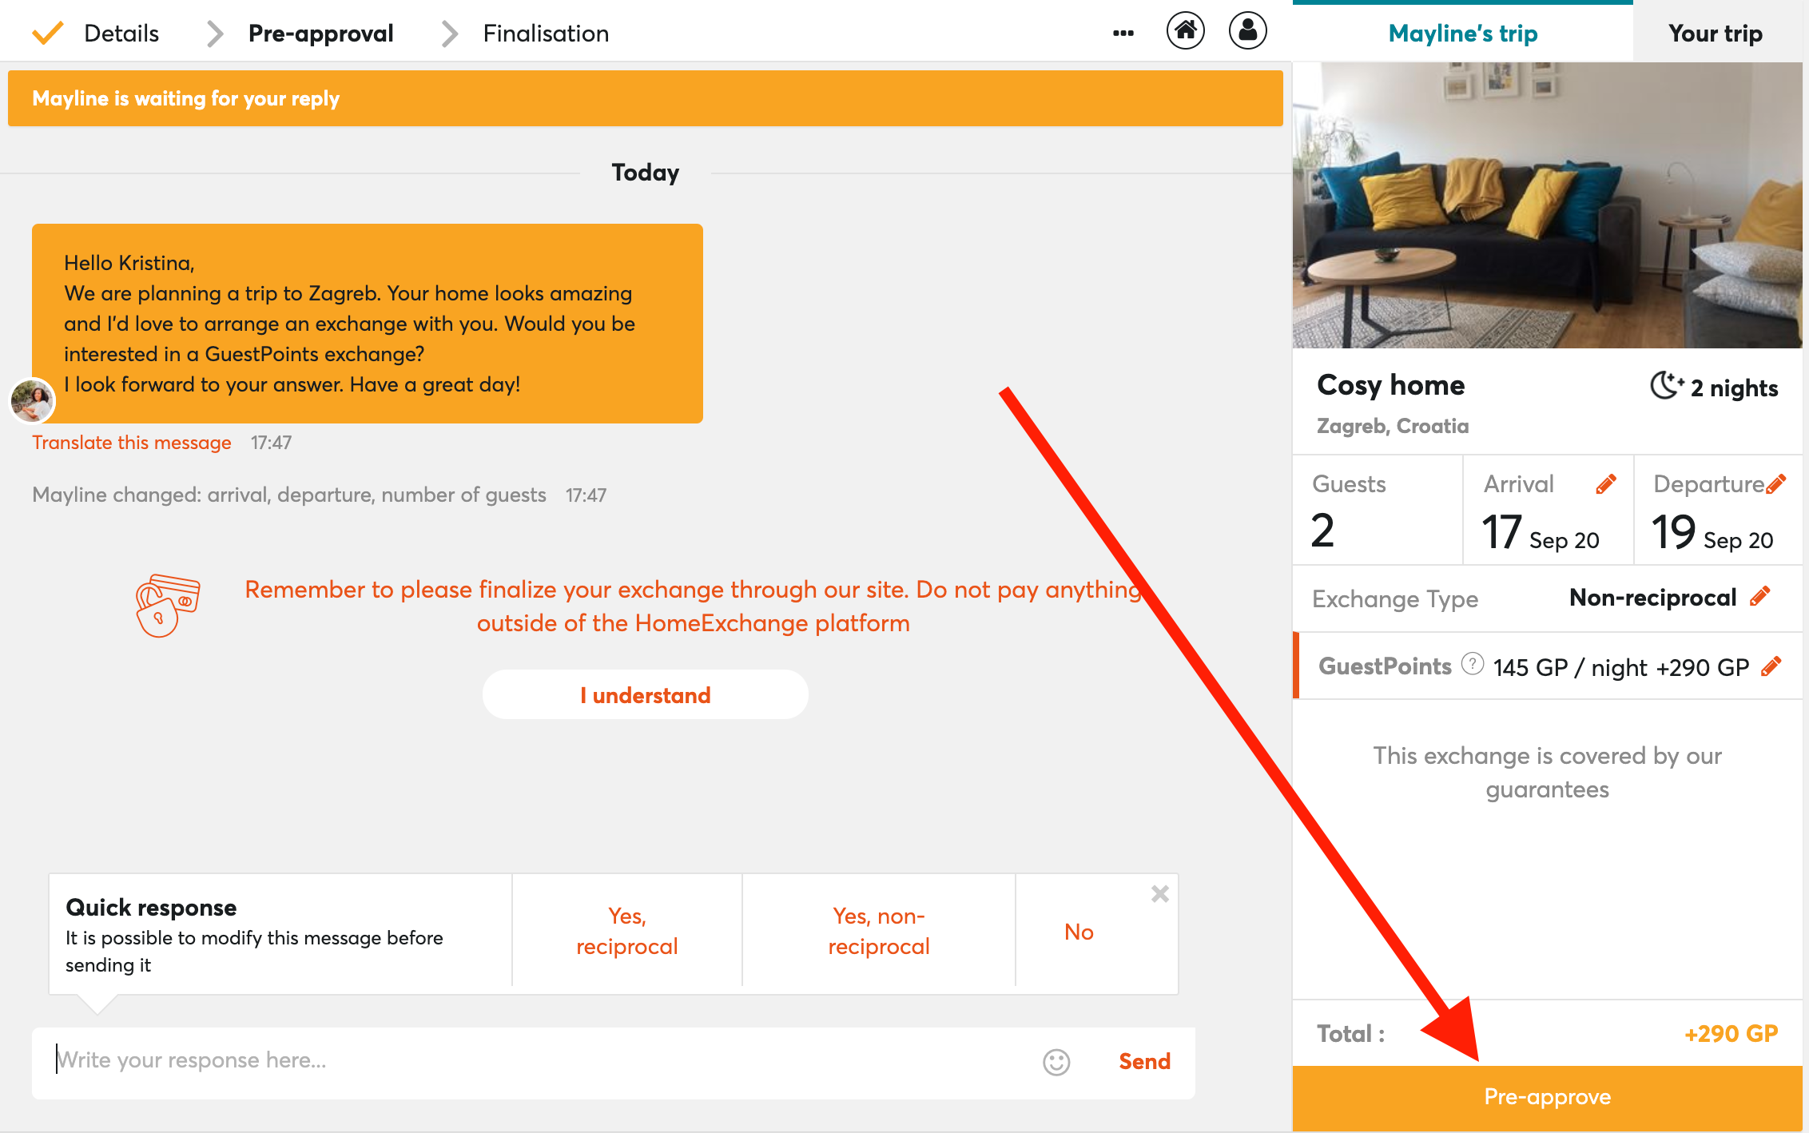
Task: Select the 'Yes, reciprocal' quick response
Action: pyautogui.click(x=626, y=931)
